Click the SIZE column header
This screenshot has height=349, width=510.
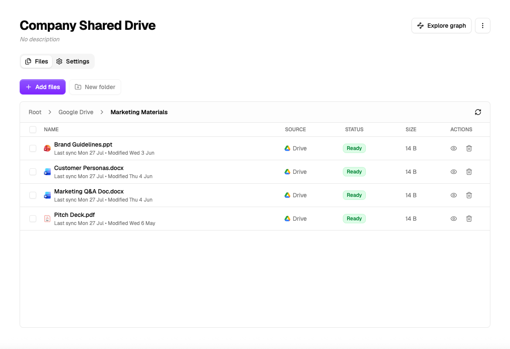411,130
